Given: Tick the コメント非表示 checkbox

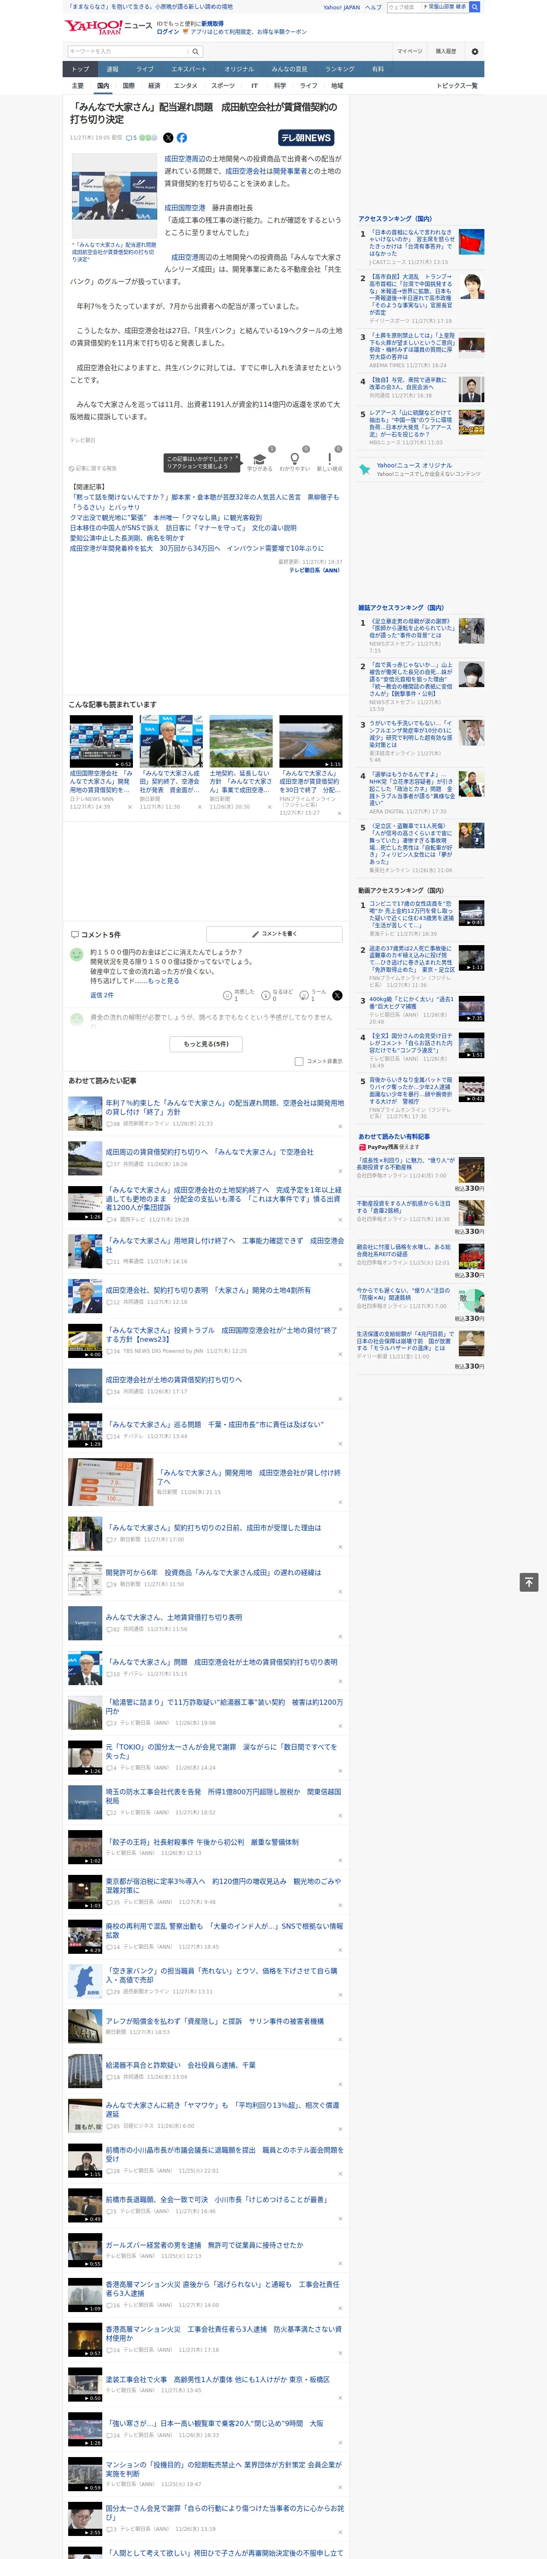Looking at the screenshot, I should pyautogui.click(x=299, y=1061).
